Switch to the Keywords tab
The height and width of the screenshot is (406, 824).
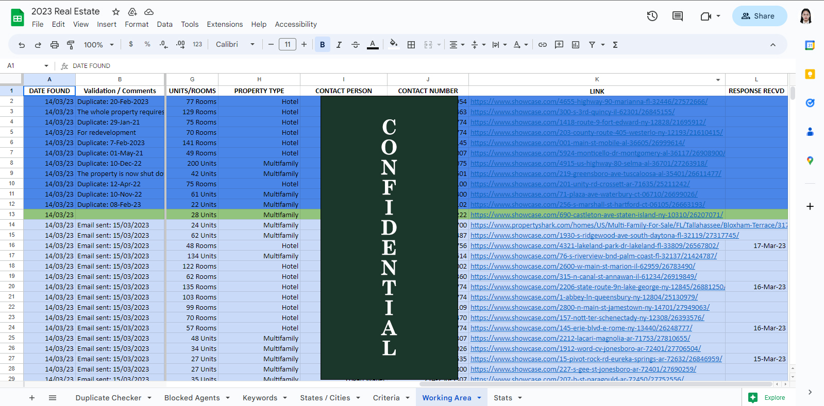(x=265, y=398)
